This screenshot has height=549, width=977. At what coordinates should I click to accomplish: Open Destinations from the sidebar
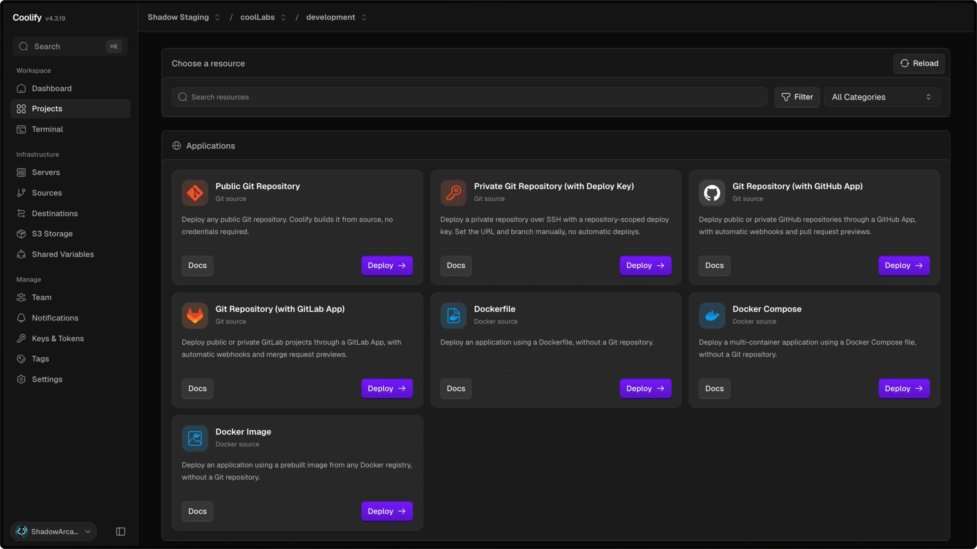(70, 213)
